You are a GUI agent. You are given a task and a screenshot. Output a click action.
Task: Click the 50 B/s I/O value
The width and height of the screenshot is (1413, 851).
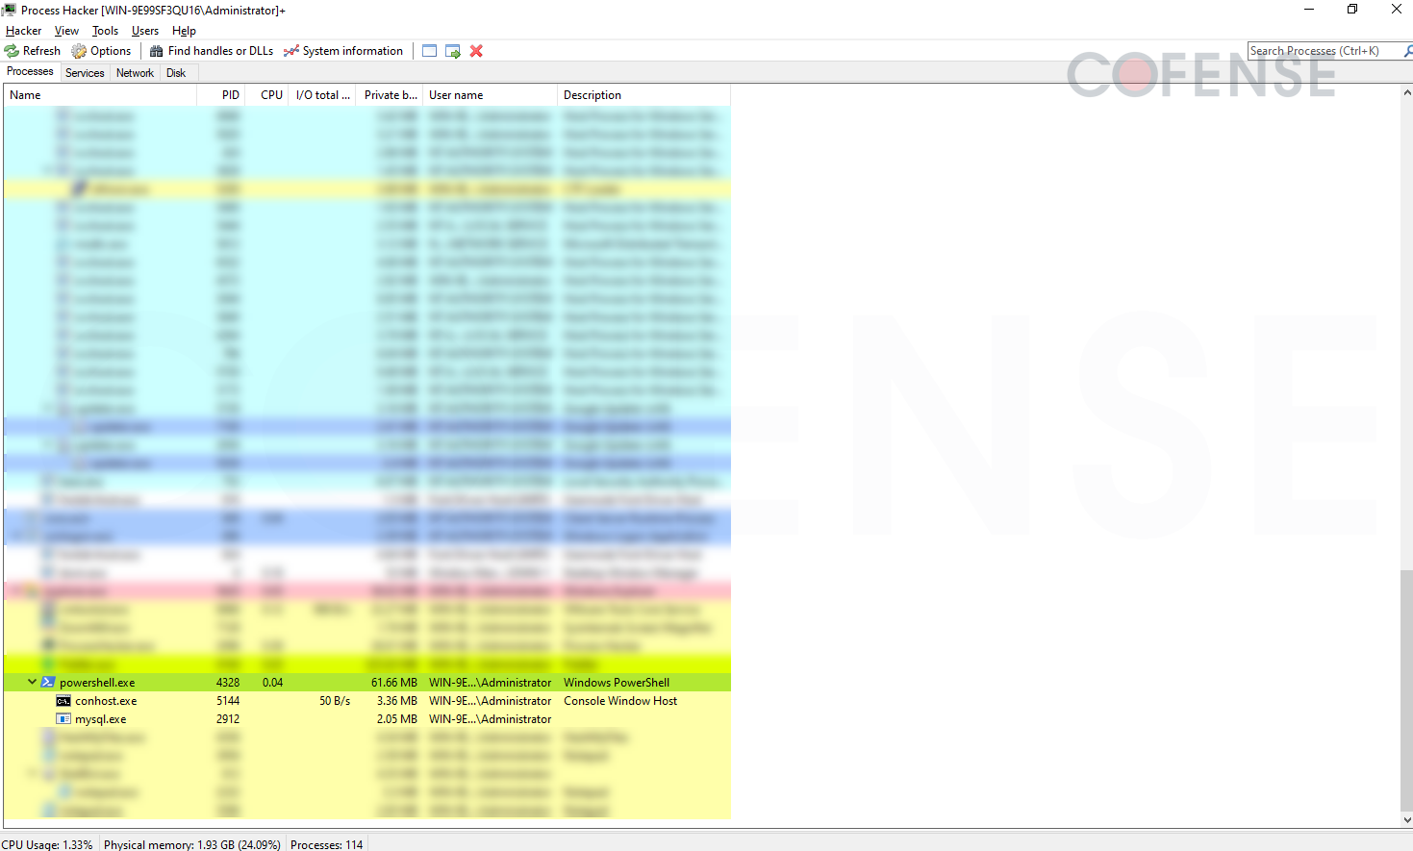pos(335,701)
